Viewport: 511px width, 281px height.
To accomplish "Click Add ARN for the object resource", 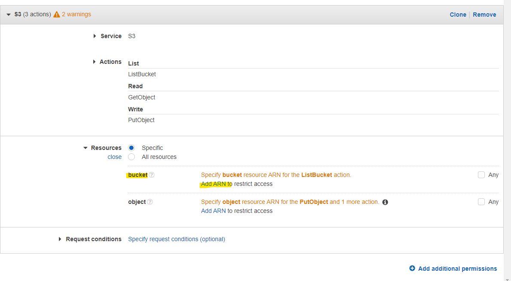I will pos(213,211).
